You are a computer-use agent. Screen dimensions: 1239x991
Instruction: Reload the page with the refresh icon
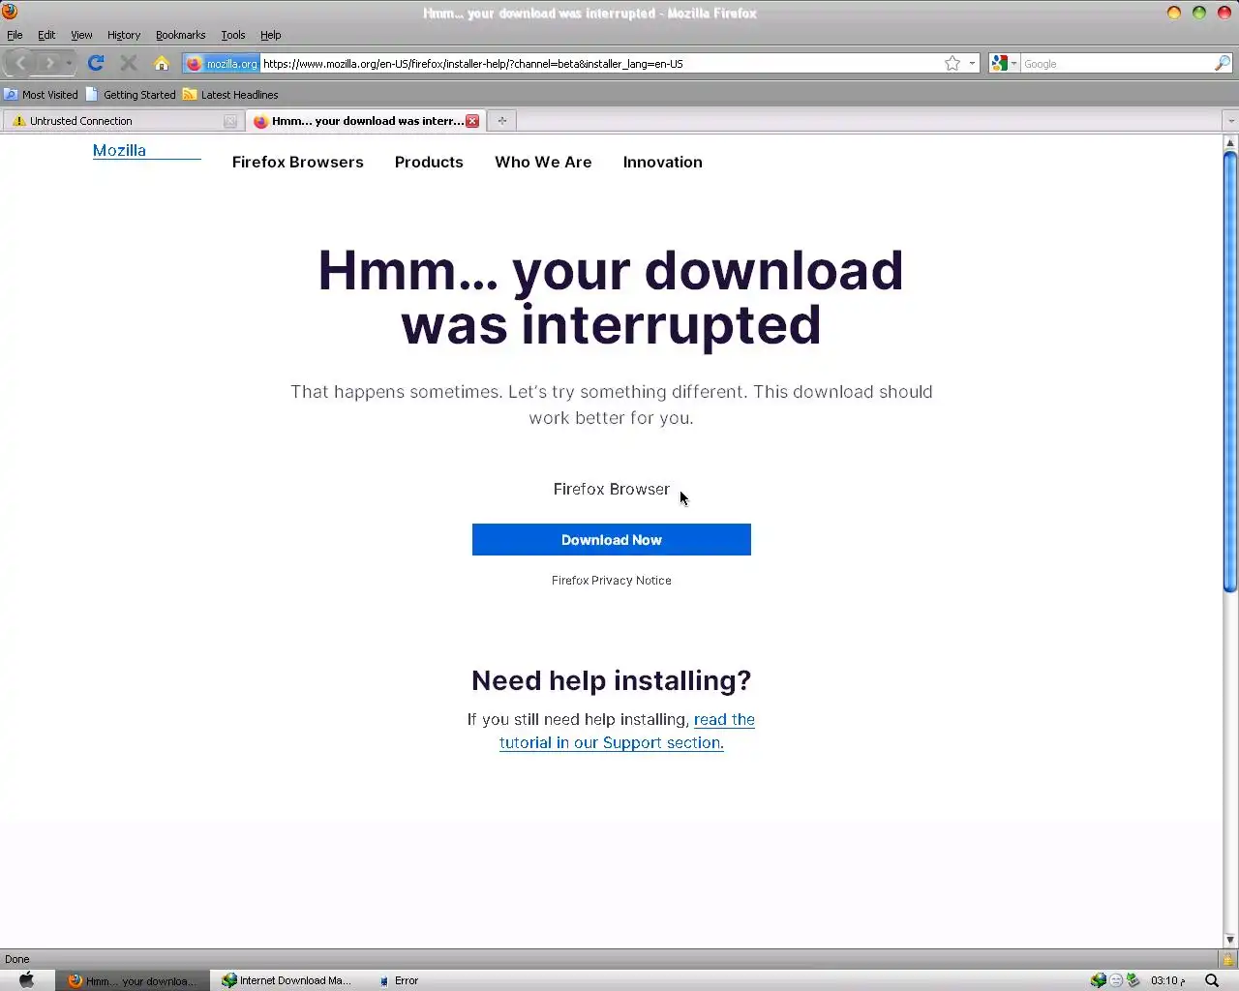[x=96, y=63]
